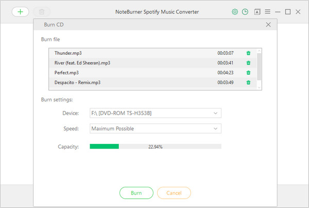Click the 00:03:41 duration value
Image resolution: width=309 pixels, height=208 pixels.
(x=225, y=63)
